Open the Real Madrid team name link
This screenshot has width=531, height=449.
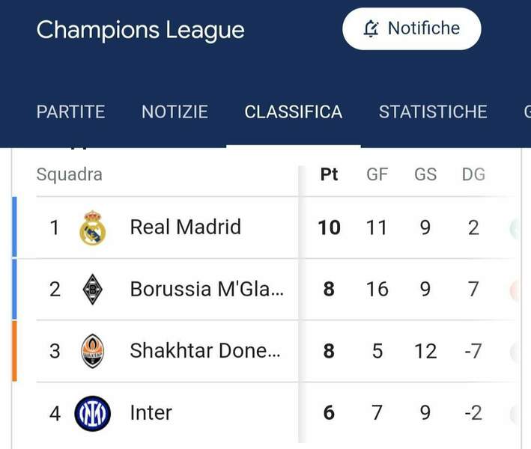click(186, 227)
